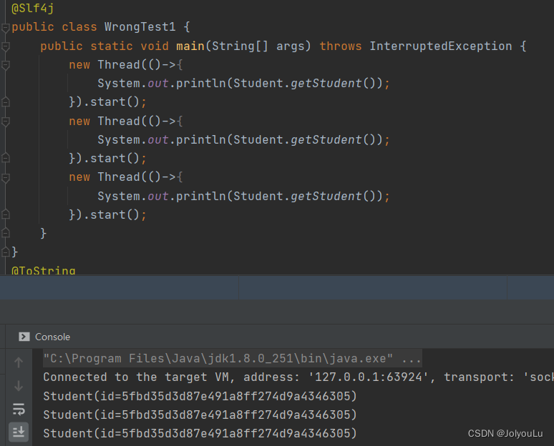Image resolution: width=554 pixels, height=446 pixels.
Task: Toggle scroll to end console button
Action: [x=19, y=432]
